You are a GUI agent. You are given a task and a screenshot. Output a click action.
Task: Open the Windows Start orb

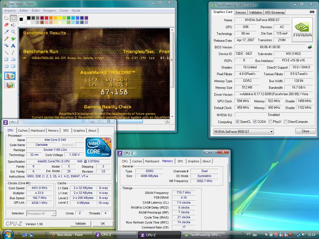click(8, 234)
